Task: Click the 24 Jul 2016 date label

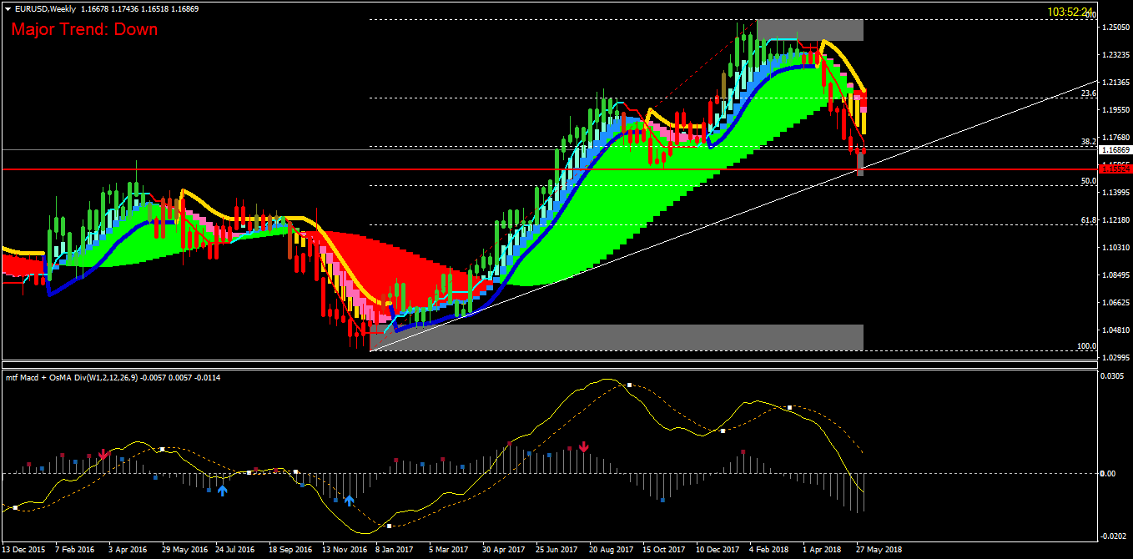Action: click(234, 550)
